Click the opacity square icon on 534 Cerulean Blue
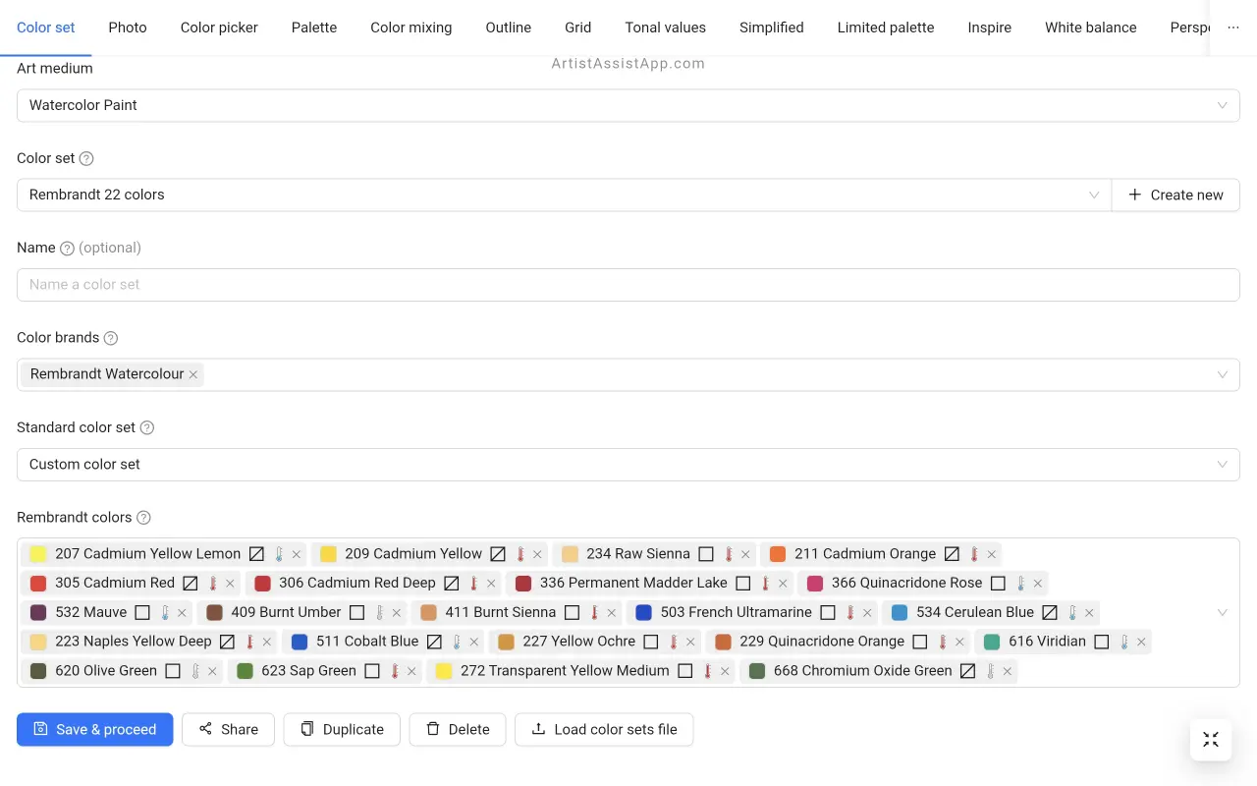 point(1049,612)
